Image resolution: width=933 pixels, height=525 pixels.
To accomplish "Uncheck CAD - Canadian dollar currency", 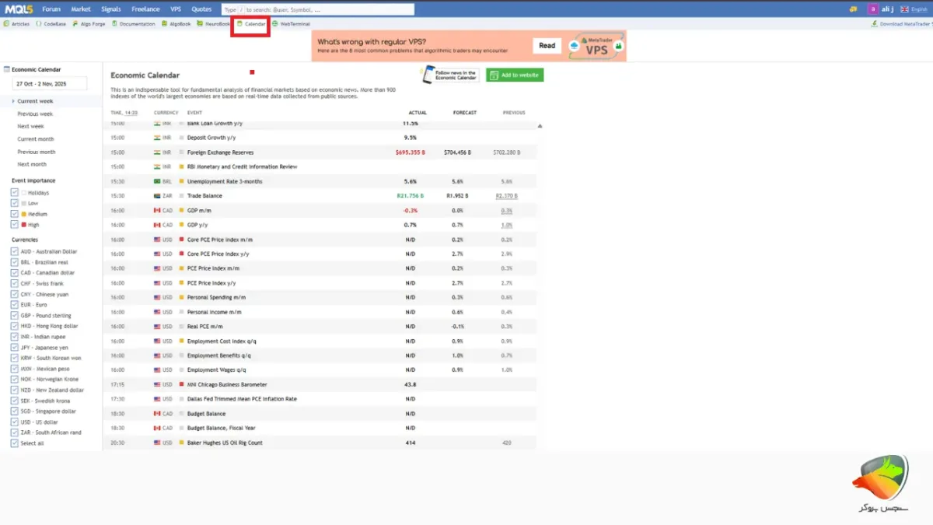I will point(15,273).
